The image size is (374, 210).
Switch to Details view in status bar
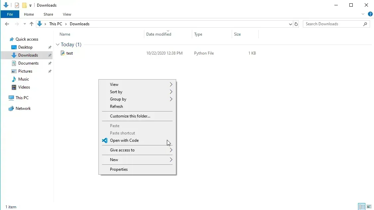point(362,207)
